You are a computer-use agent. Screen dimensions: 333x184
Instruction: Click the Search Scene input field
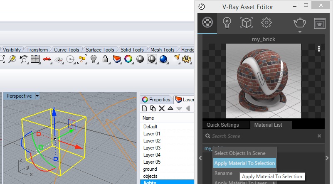click(261, 136)
